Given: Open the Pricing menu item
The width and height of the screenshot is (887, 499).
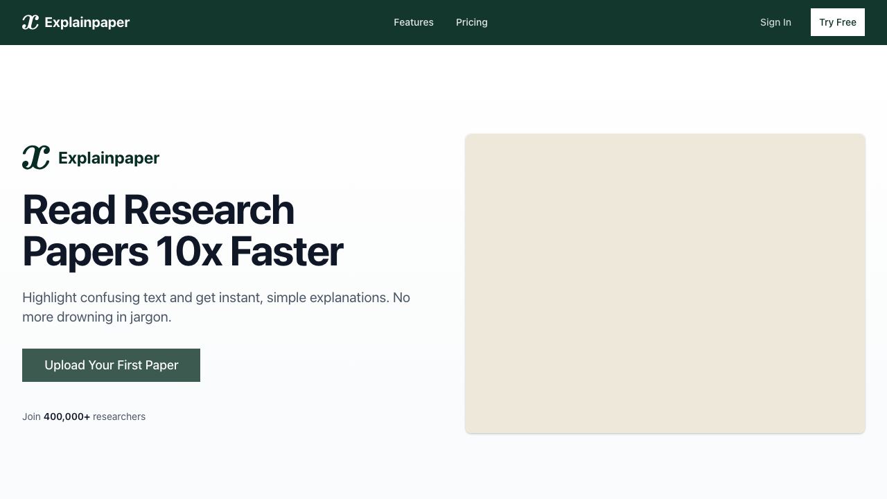Looking at the screenshot, I should click(472, 22).
